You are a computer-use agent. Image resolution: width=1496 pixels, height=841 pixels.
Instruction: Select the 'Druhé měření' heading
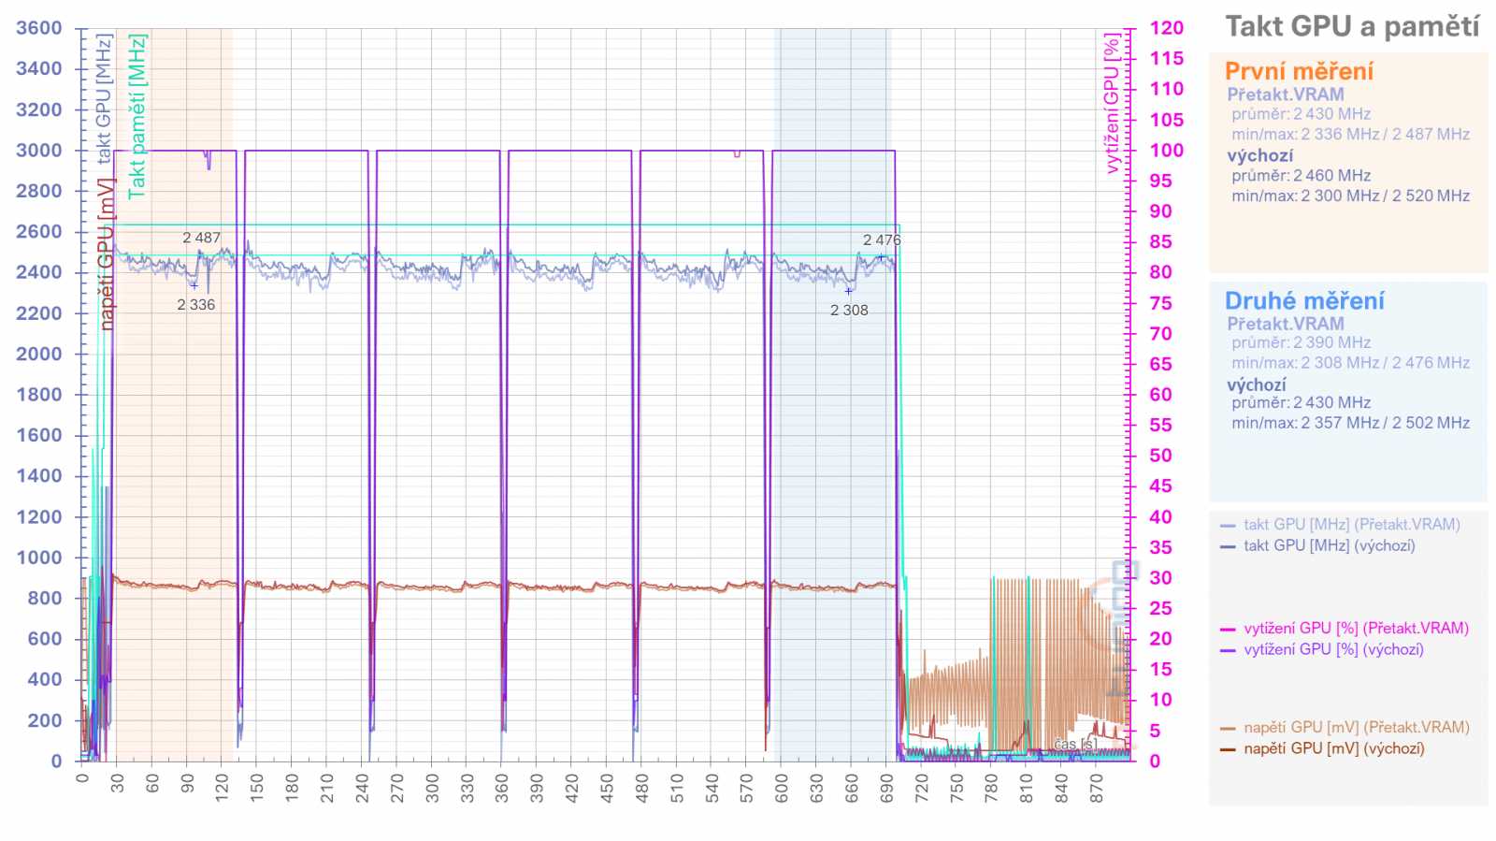(x=1304, y=300)
